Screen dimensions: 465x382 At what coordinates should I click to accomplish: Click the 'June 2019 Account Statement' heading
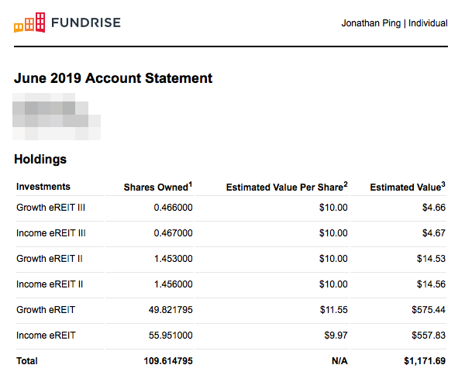tap(113, 78)
